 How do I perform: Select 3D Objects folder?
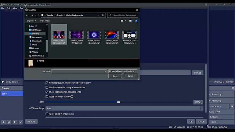point(35,30)
